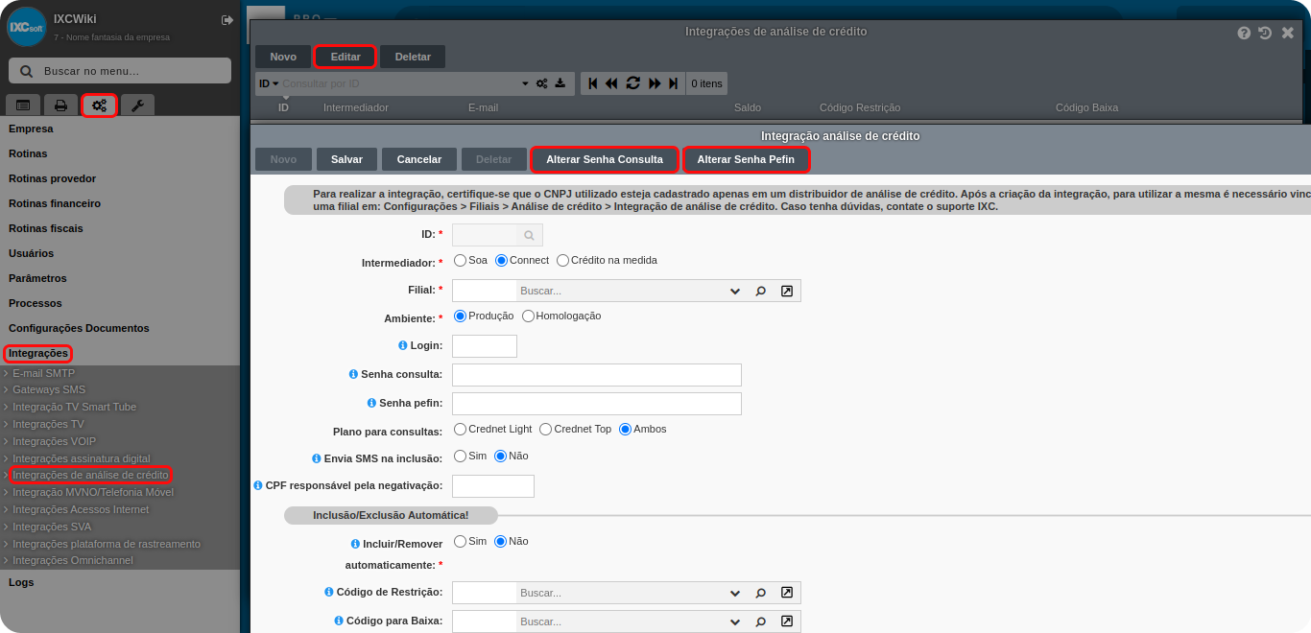
Task: Click the magnifier icon in Filial field
Action: tap(760, 291)
